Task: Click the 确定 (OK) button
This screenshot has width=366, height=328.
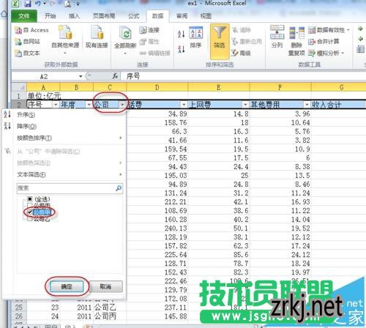Action: (x=67, y=286)
